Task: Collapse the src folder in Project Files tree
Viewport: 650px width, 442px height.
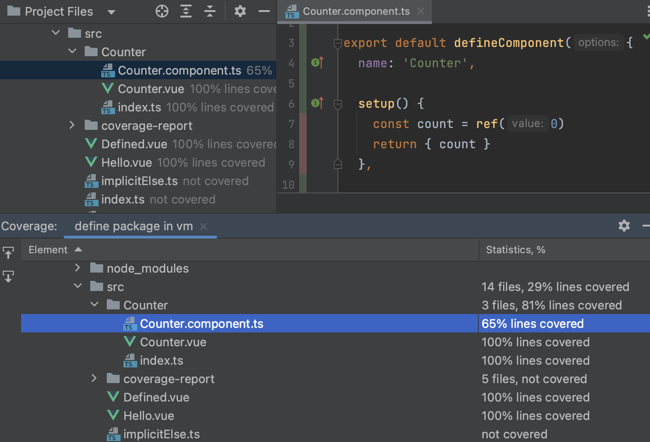Action: tap(56, 32)
